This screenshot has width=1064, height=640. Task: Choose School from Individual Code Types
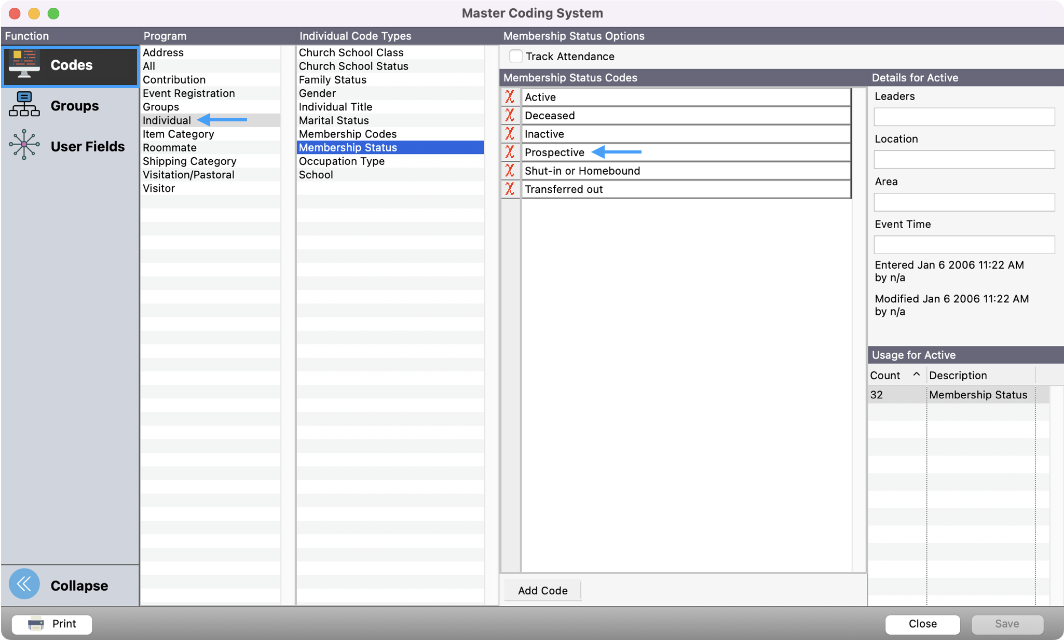point(316,174)
